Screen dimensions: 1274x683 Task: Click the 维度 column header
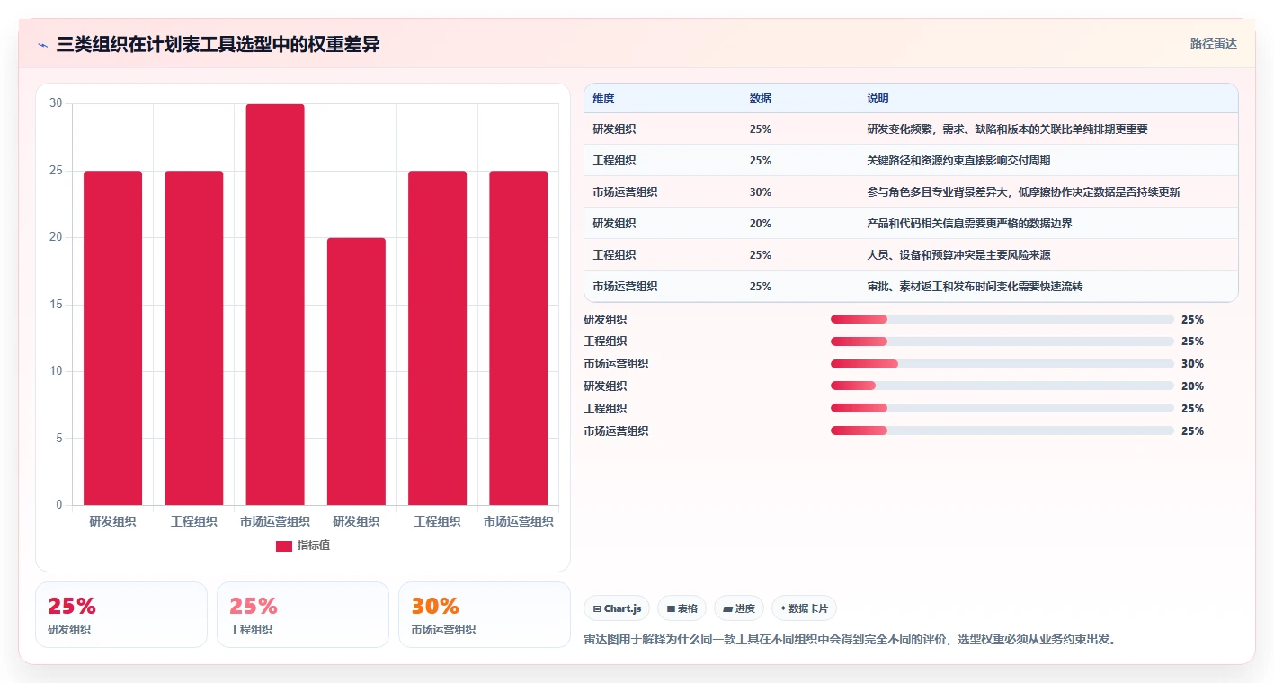pos(604,98)
